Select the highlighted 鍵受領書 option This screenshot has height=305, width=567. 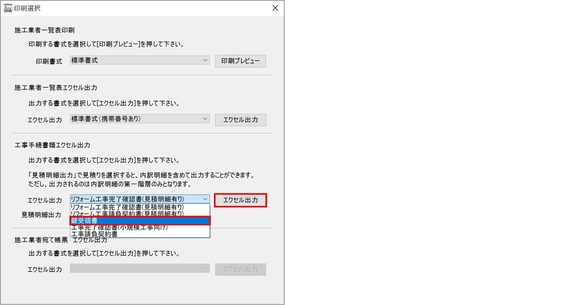coord(139,221)
